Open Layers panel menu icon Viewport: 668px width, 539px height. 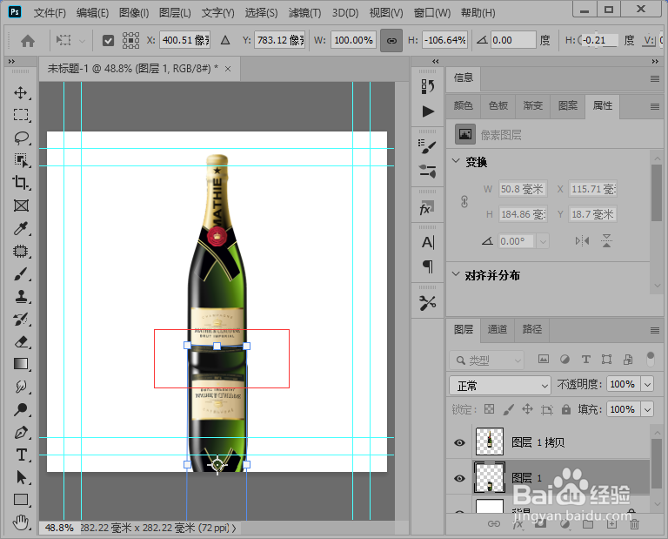click(x=655, y=330)
